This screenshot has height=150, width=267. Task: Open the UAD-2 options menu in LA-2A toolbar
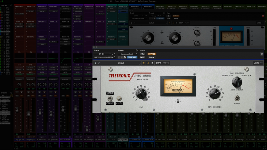pos(258,63)
